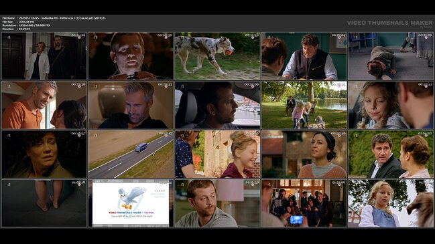This screenshot has width=435, height=244.
Task: Open the thumbnail of the dark-haired woman in the peach sweater
Action: 304,154
